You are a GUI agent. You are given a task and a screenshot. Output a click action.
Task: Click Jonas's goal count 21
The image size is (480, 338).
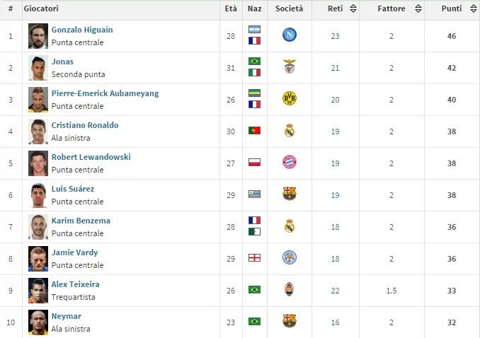coord(336,68)
